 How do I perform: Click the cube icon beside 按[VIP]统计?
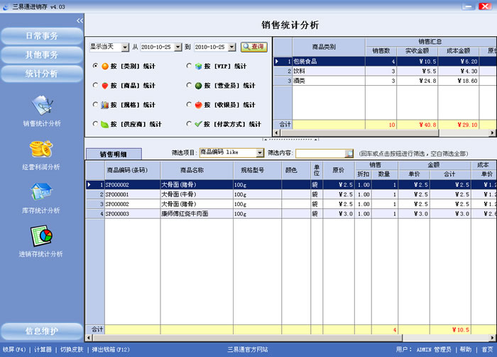(198, 67)
